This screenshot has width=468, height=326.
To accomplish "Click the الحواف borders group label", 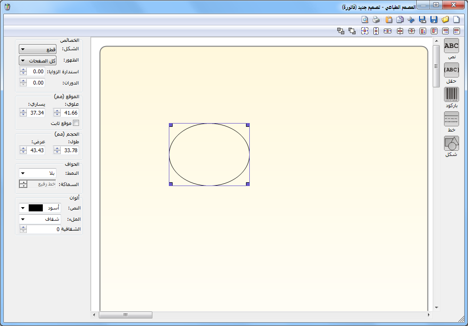I will pos(72,164).
